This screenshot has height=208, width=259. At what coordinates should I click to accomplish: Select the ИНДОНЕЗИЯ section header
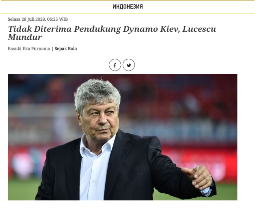coord(128,7)
